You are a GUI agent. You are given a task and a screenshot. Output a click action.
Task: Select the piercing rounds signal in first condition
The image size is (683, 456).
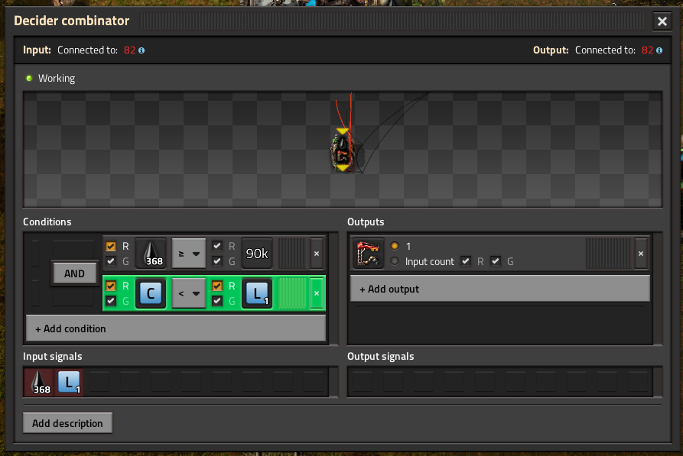(x=151, y=254)
